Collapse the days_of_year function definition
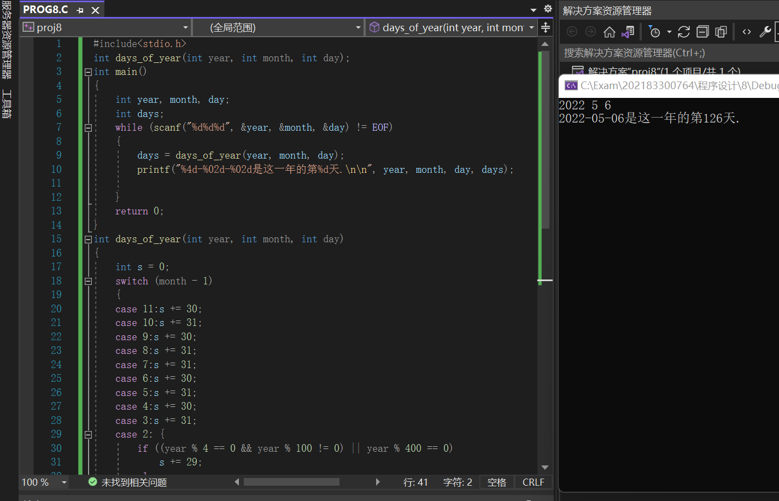Viewport: 779px width, 501px height. click(88, 239)
